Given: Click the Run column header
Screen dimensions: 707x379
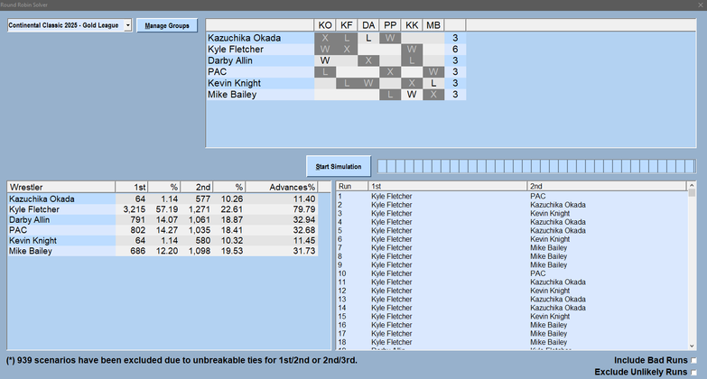Looking at the screenshot, I should (351, 185).
